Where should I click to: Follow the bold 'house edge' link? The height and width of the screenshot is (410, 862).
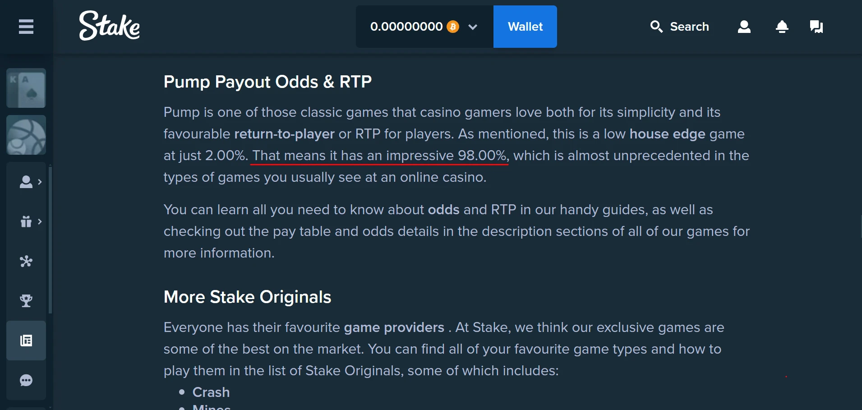click(667, 134)
